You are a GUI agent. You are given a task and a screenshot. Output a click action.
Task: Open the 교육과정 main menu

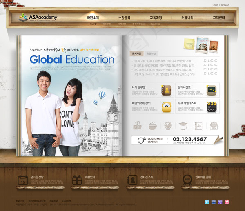tap(156, 18)
